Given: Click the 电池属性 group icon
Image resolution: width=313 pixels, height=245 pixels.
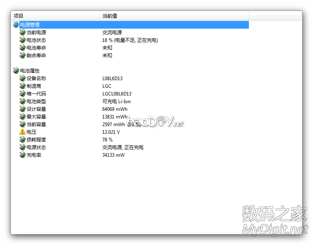Looking at the screenshot, I should (x=16, y=71).
